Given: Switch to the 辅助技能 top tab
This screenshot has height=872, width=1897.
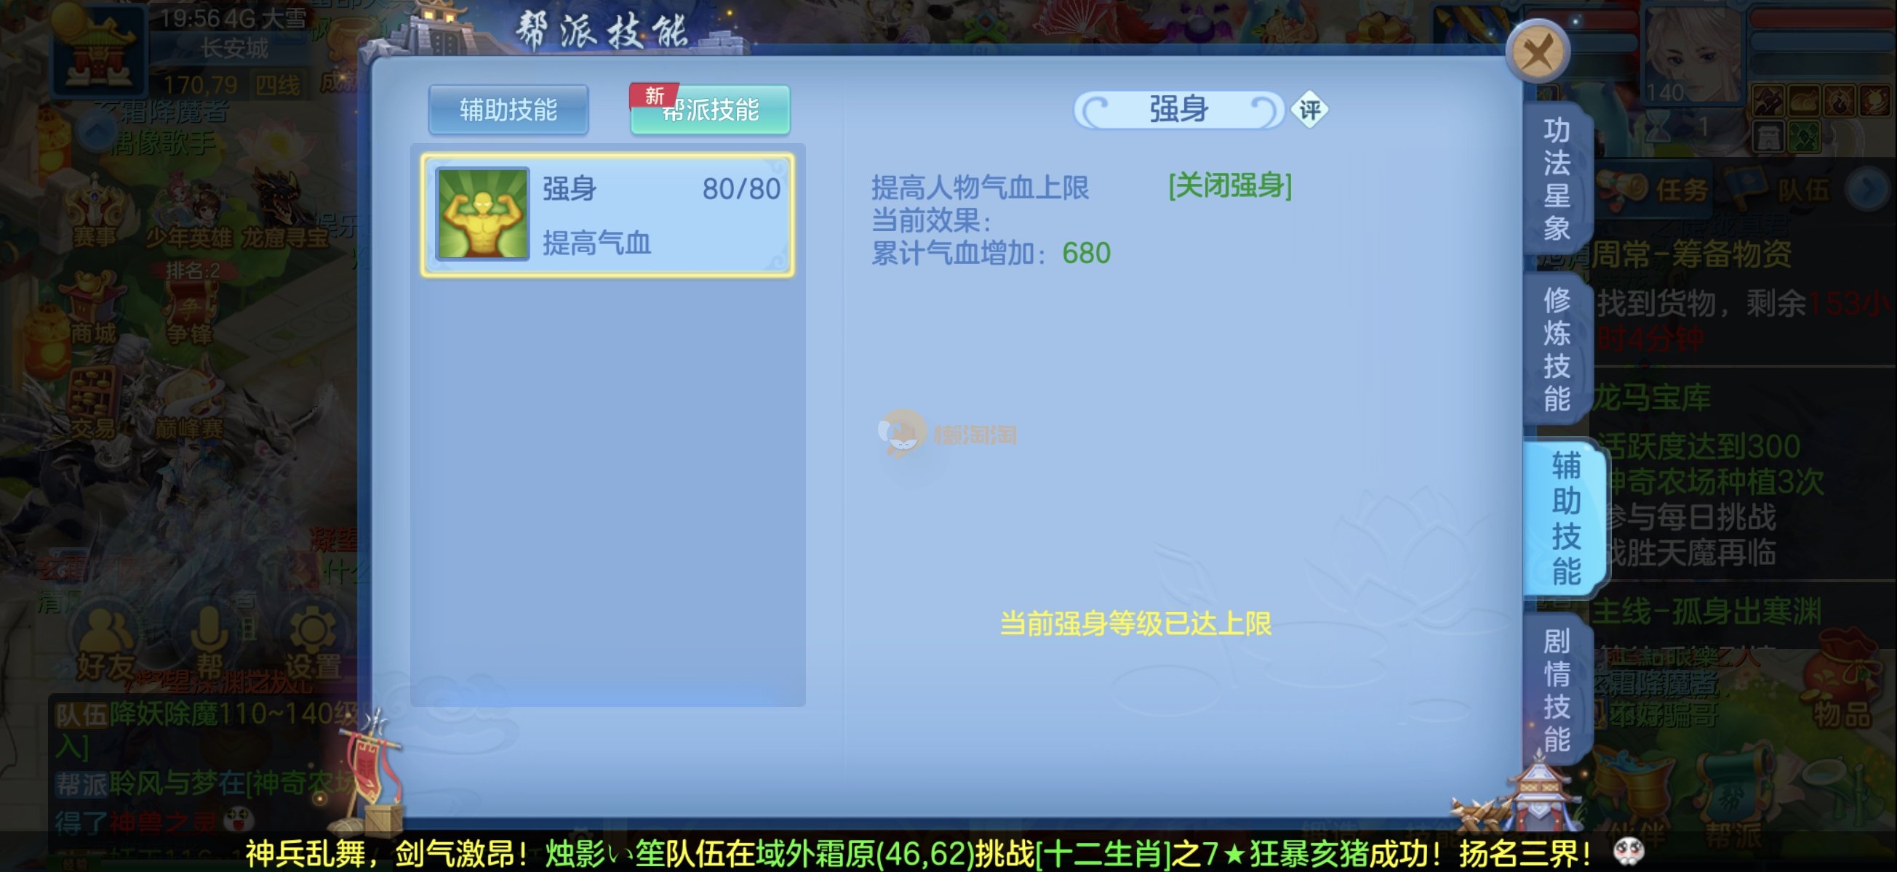Looking at the screenshot, I should 508,110.
